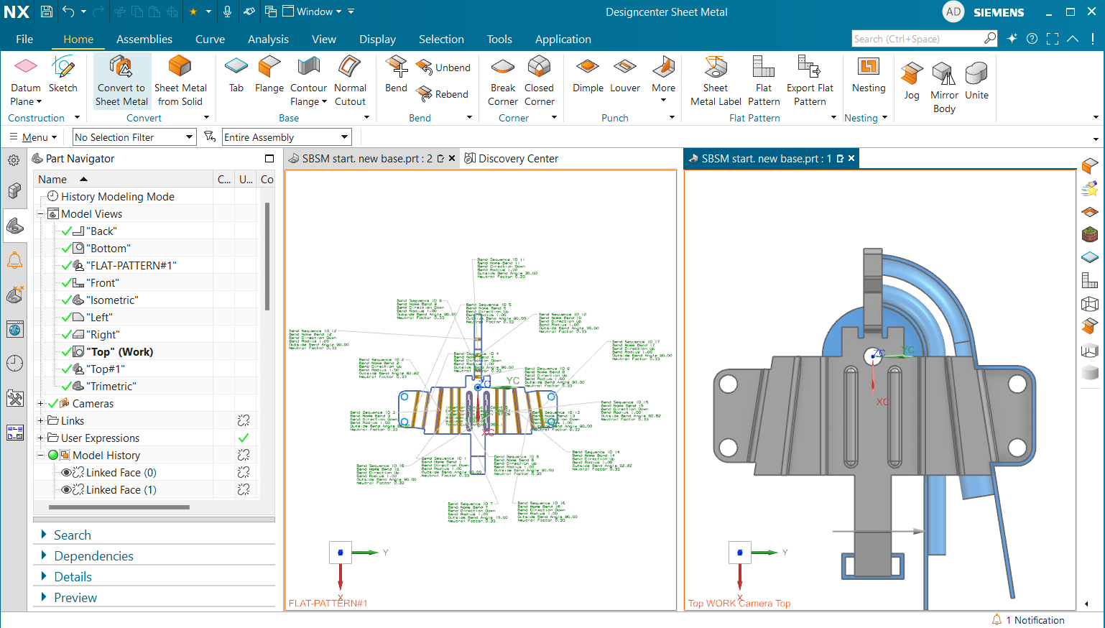Switch to the Curve ribbon tab
1105x628 pixels.
(210, 39)
